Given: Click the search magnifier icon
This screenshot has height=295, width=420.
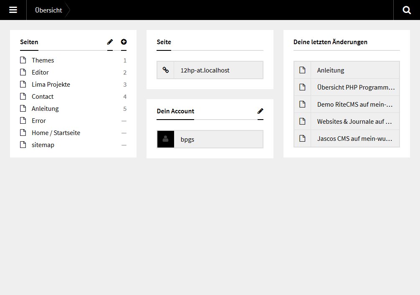Looking at the screenshot, I should (x=407, y=10).
